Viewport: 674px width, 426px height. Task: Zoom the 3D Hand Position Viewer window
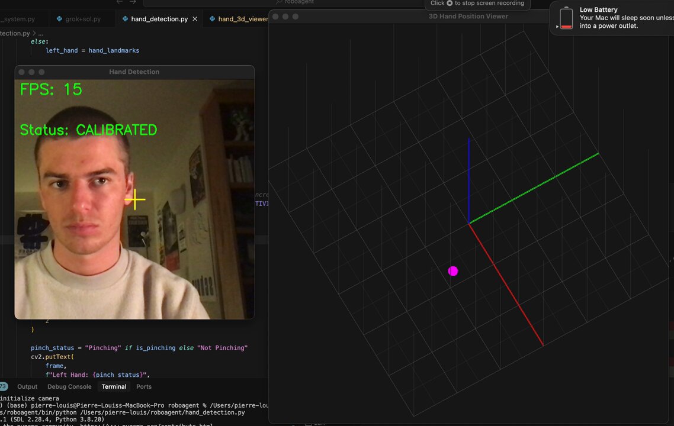296,17
